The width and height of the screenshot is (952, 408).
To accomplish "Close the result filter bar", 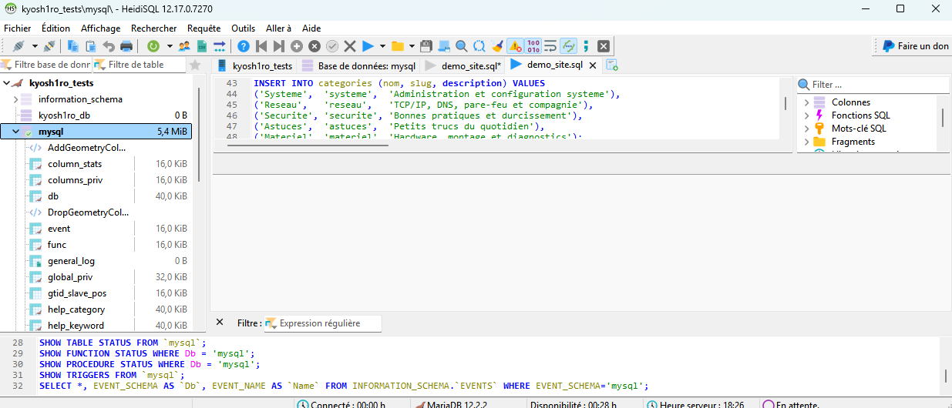I will click(x=220, y=323).
